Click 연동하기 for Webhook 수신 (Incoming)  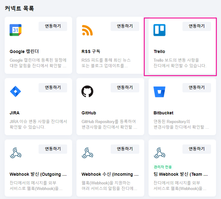[x=125, y=149]
